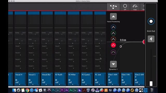The height and width of the screenshot is (93, 166).
Task: Select the P/ Ruth channel strip
Action: tap(60, 79)
